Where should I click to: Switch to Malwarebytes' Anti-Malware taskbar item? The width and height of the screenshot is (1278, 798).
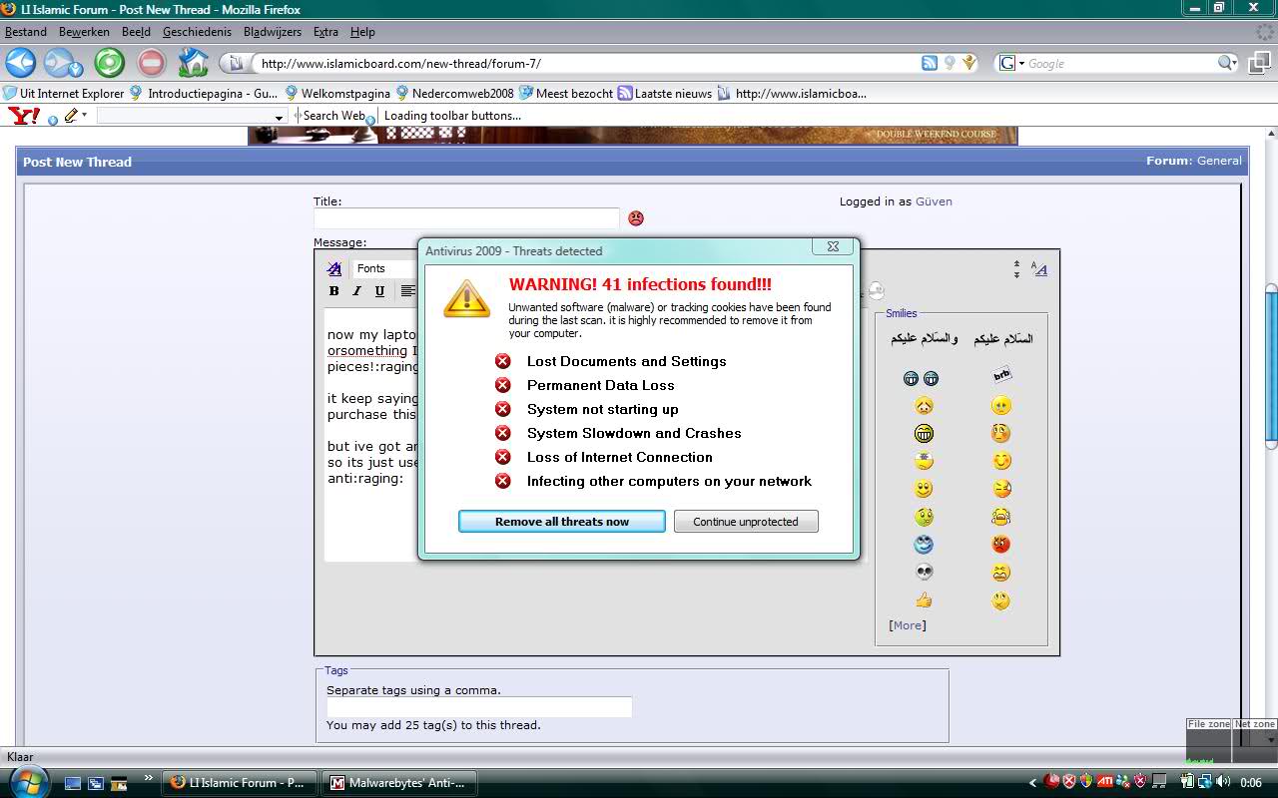(x=399, y=783)
